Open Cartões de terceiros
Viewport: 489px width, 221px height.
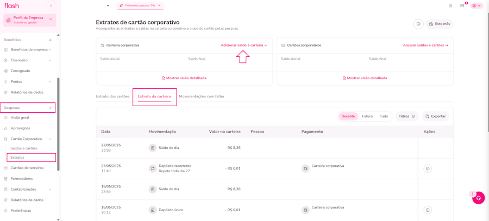(x=27, y=168)
